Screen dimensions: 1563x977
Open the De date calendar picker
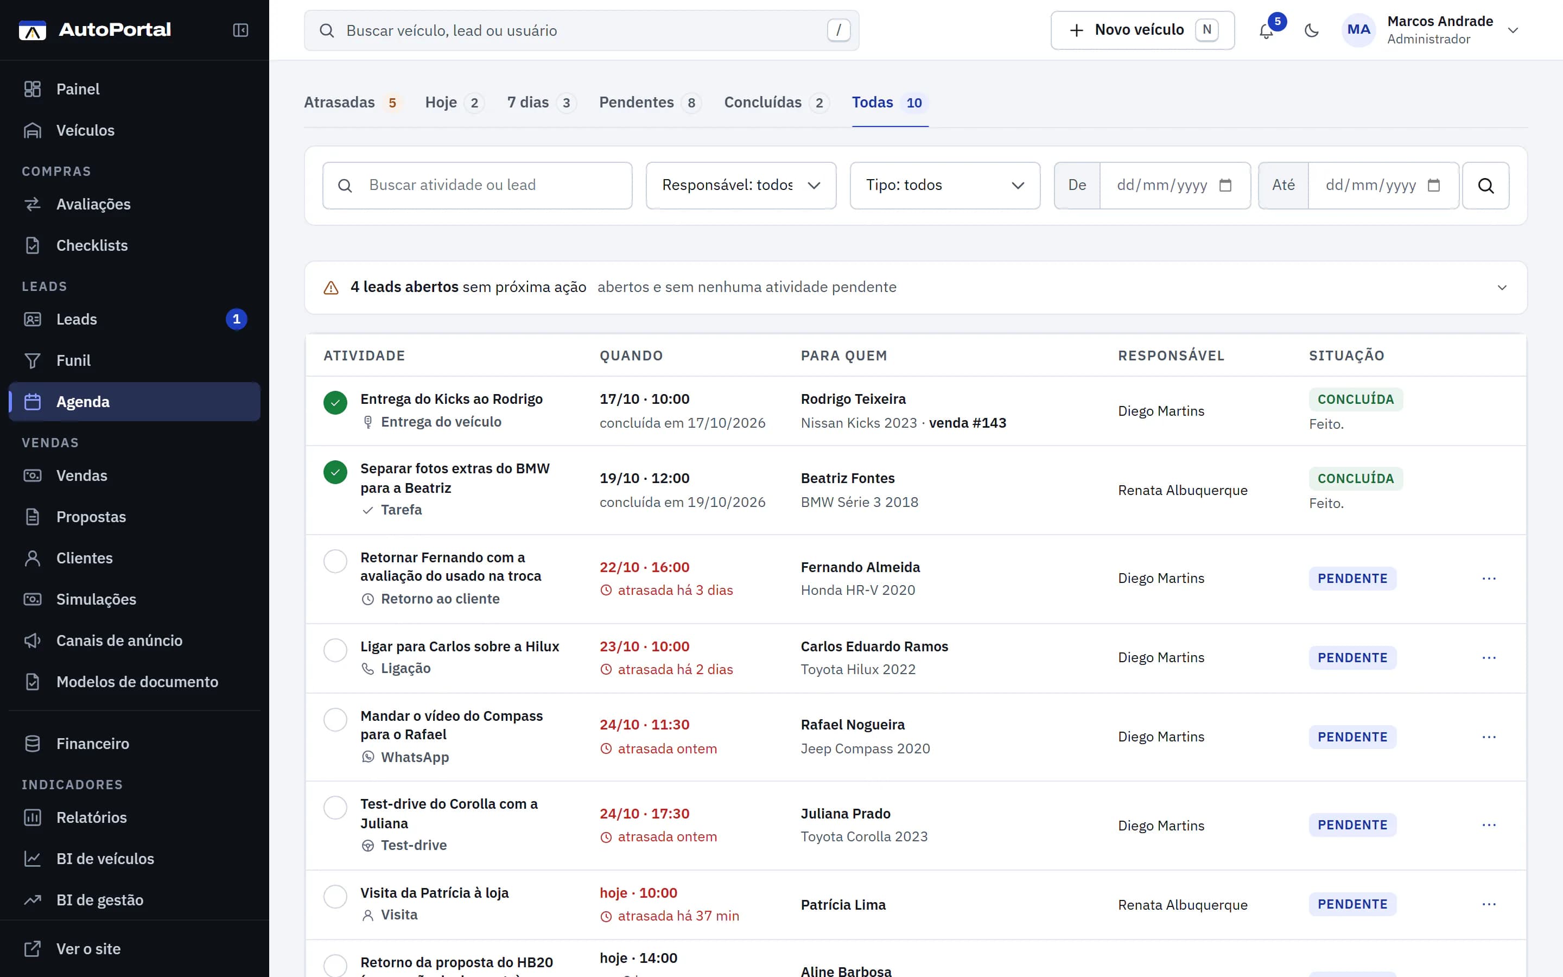click(x=1225, y=186)
